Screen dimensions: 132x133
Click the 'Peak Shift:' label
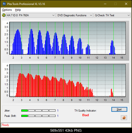tap(11, 116)
